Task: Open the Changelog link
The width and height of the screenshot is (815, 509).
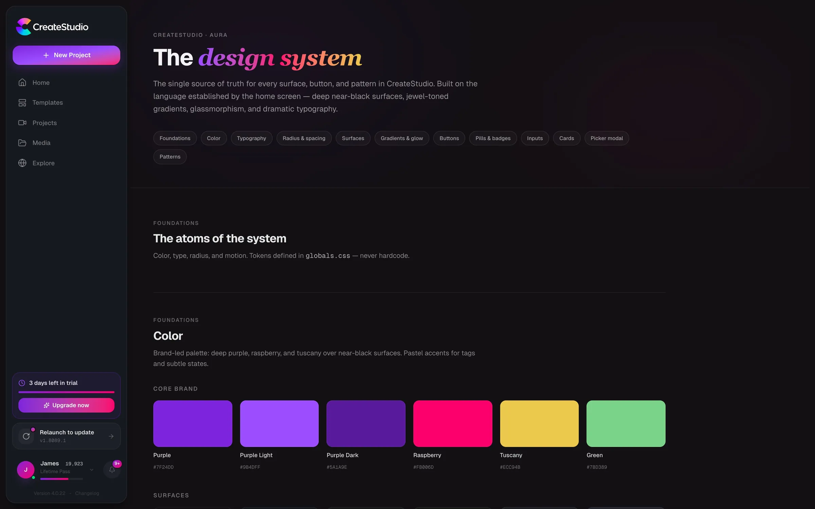Action: click(x=87, y=493)
